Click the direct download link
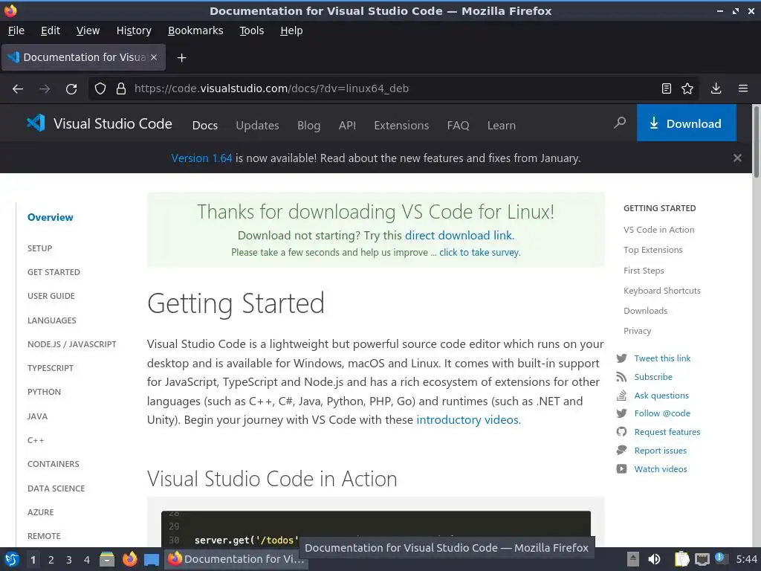Image resolution: width=761 pixels, height=571 pixels. pos(459,236)
